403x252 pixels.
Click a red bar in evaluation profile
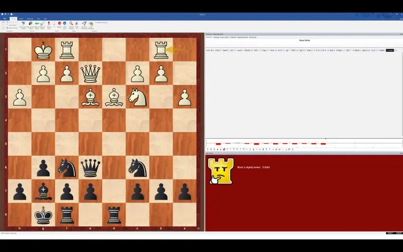point(219,144)
